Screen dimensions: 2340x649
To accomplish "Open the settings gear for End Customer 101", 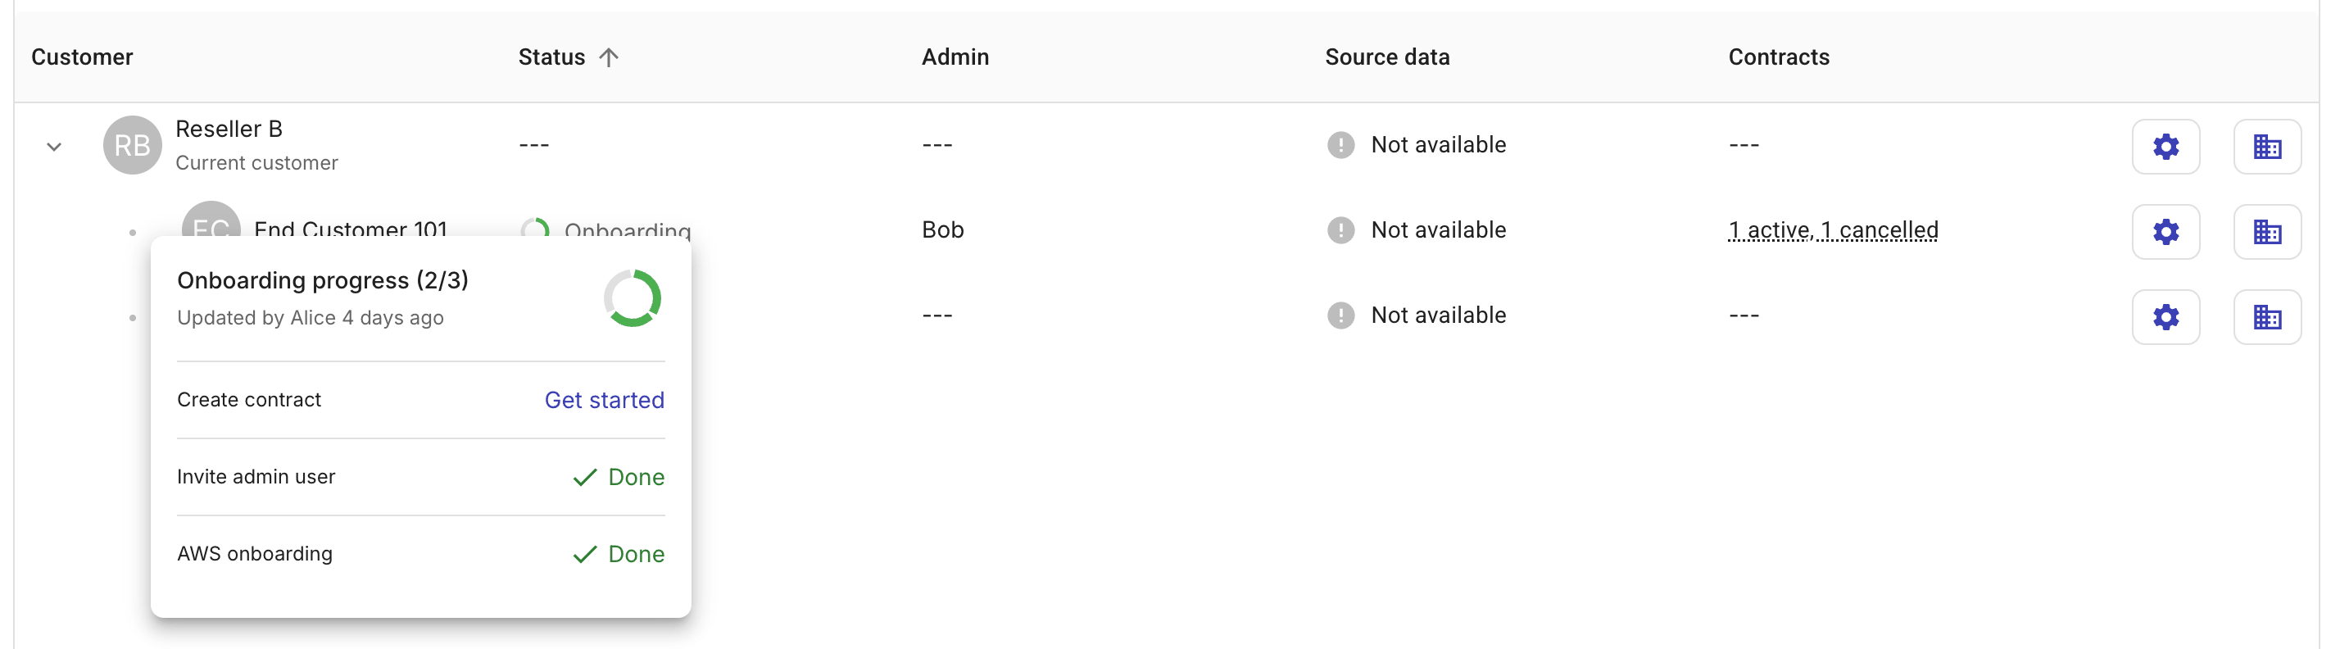I will 2166,231.
